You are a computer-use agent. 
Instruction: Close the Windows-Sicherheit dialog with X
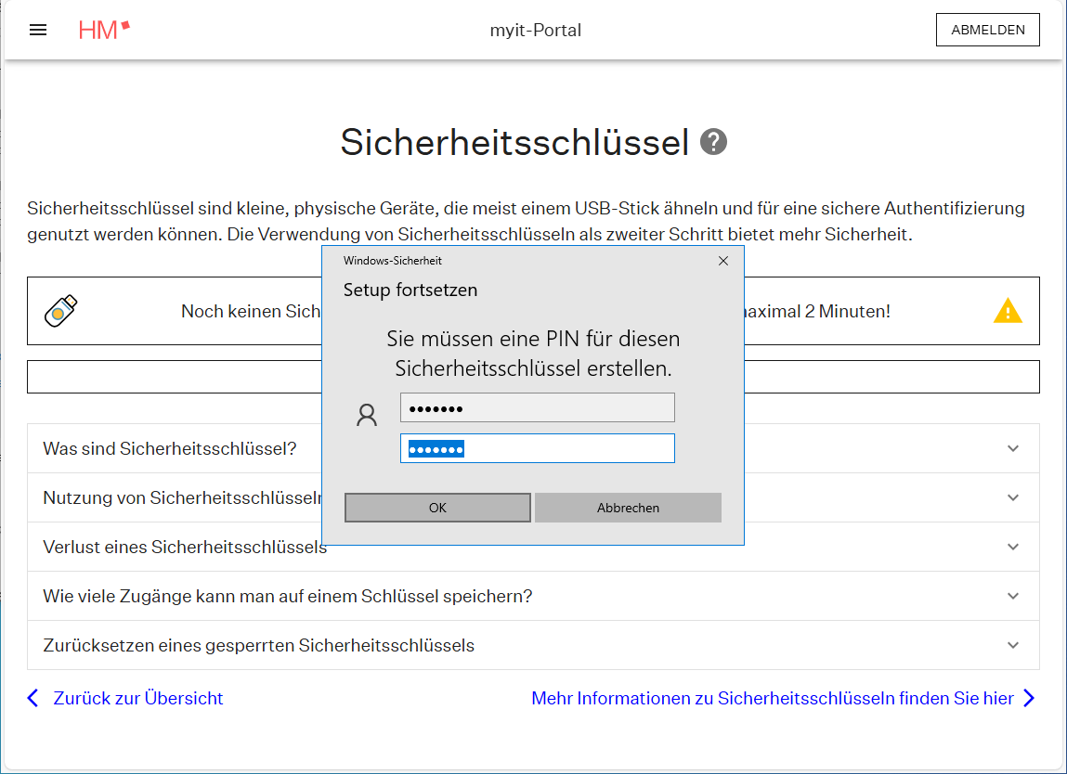click(x=723, y=261)
